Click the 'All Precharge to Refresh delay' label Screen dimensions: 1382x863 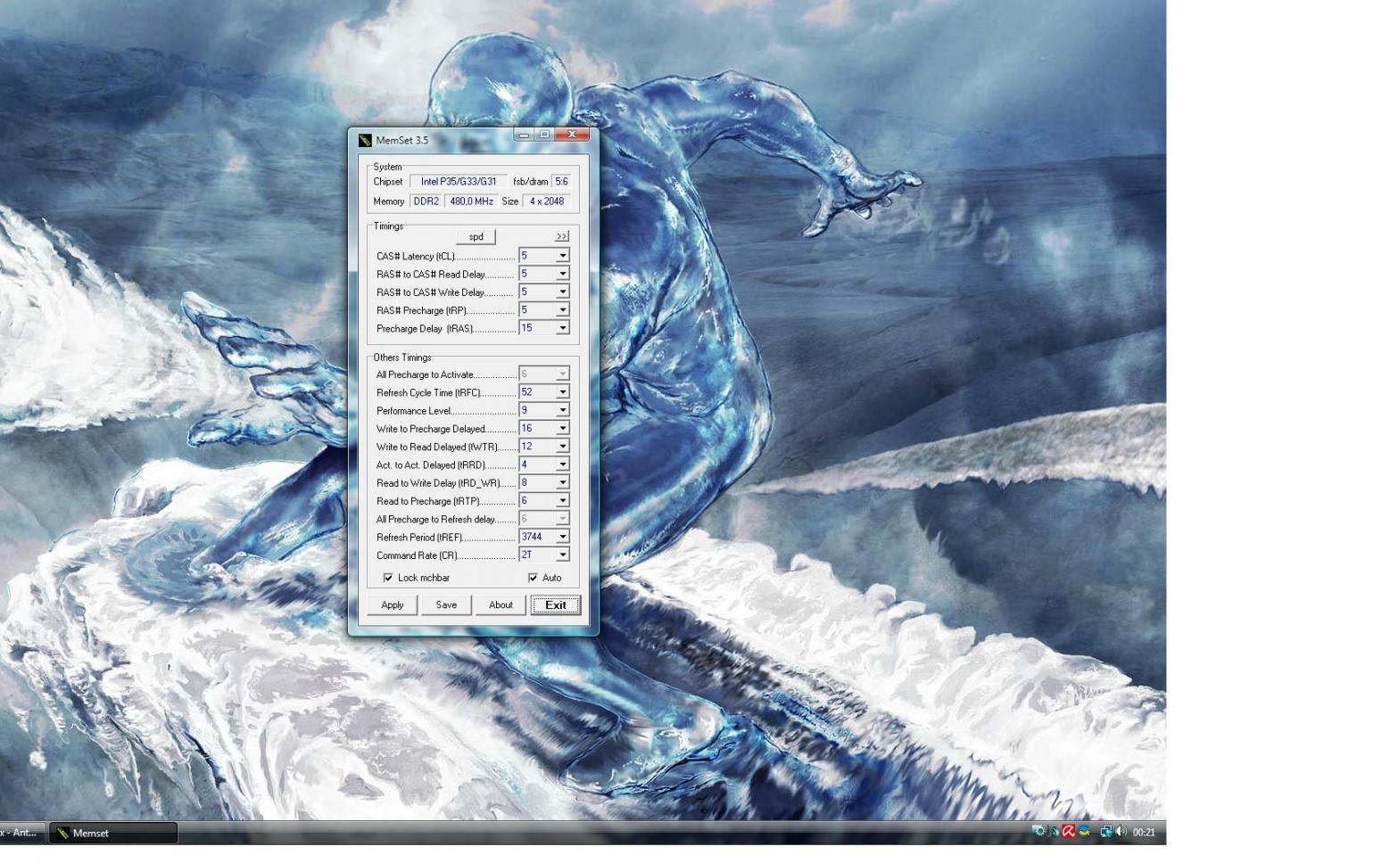coord(435,519)
